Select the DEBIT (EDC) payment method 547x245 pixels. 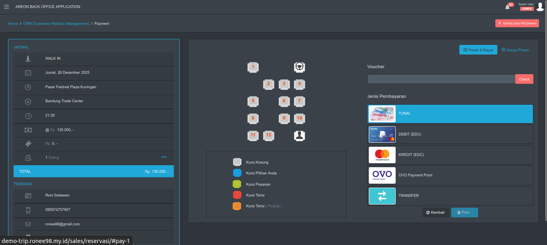pyautogui.click(x=450, y=134)
